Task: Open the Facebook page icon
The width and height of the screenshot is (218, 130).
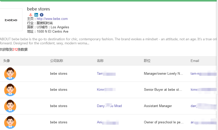Action: (42, 15)
